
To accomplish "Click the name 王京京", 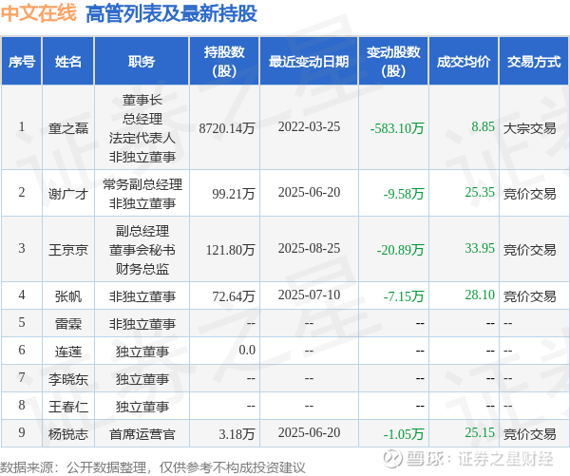I will tap(68, 250).
